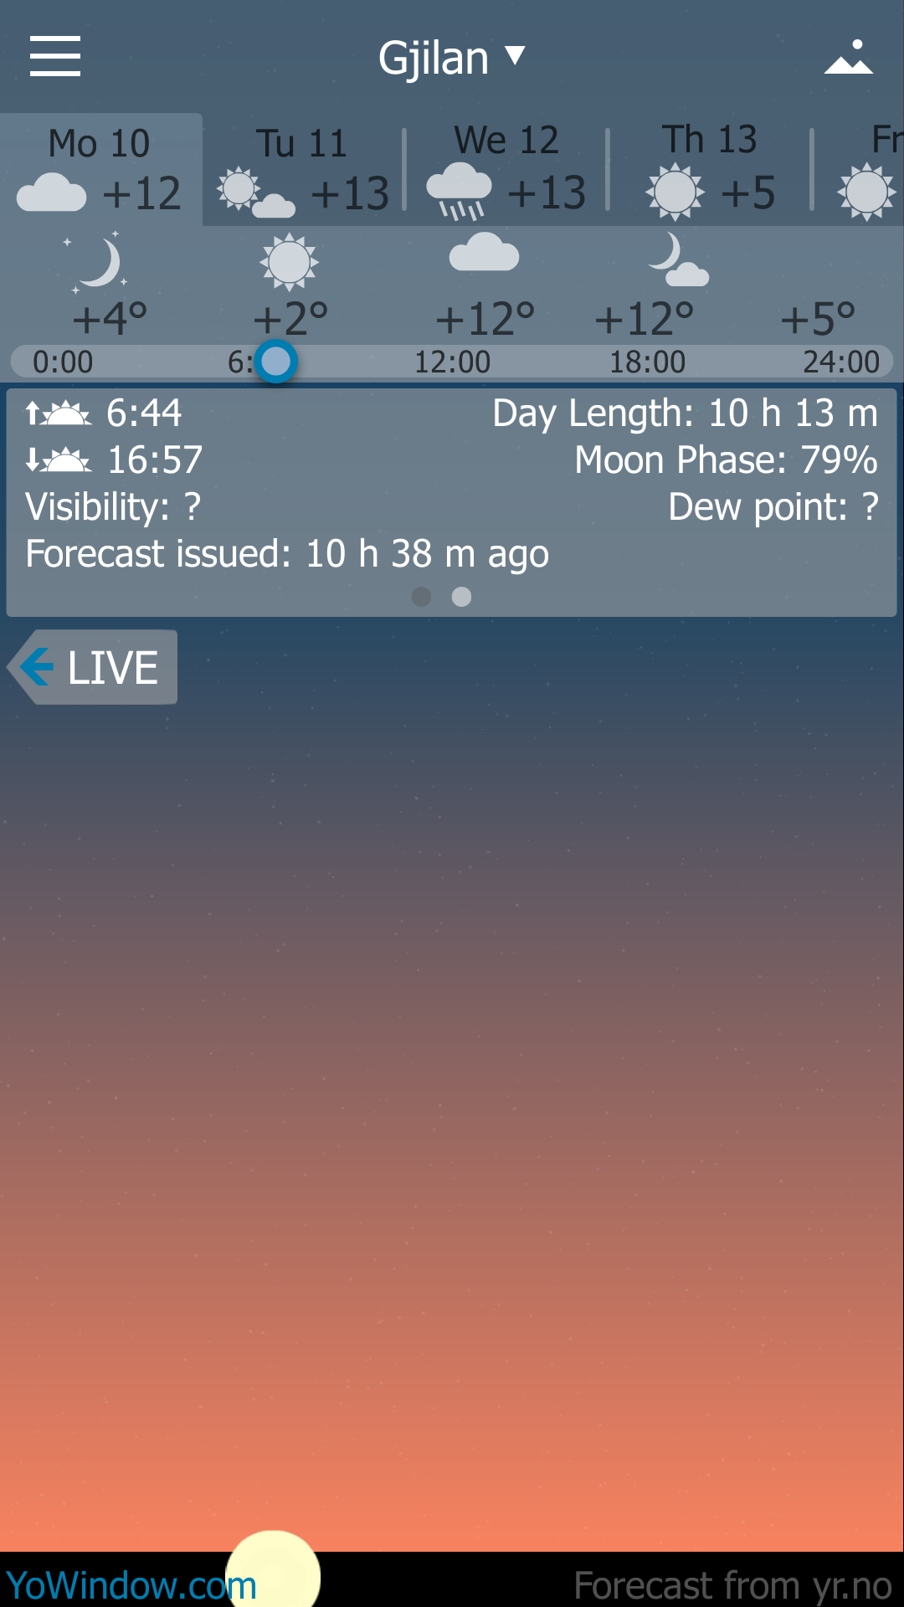
Task: Open the landscape picture icon
Action: tap(848, 57)
